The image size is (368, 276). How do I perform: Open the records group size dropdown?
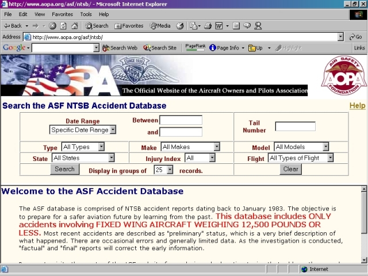163,170
